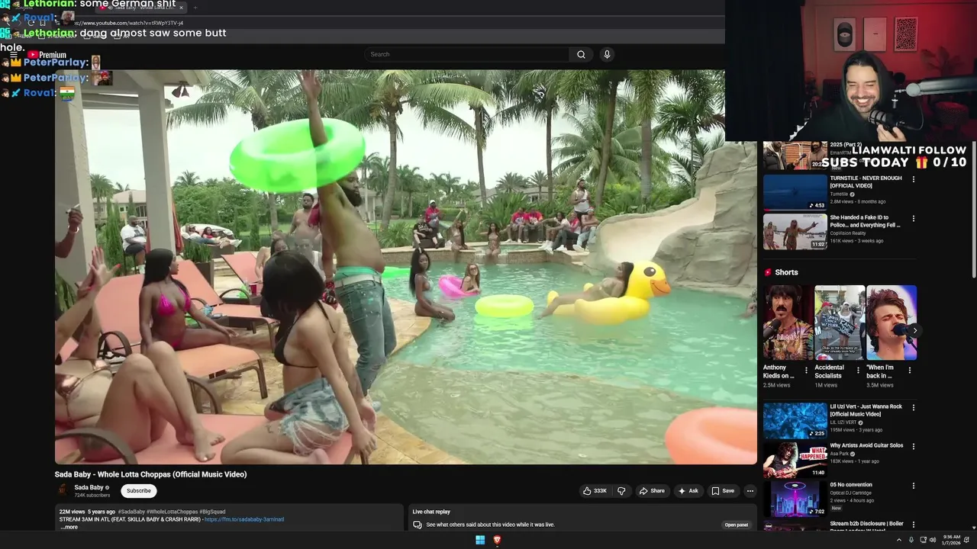
Task: Open TURNSTILE - NEVER ENOUGH video thumbnail
Action: coord(795,192)
